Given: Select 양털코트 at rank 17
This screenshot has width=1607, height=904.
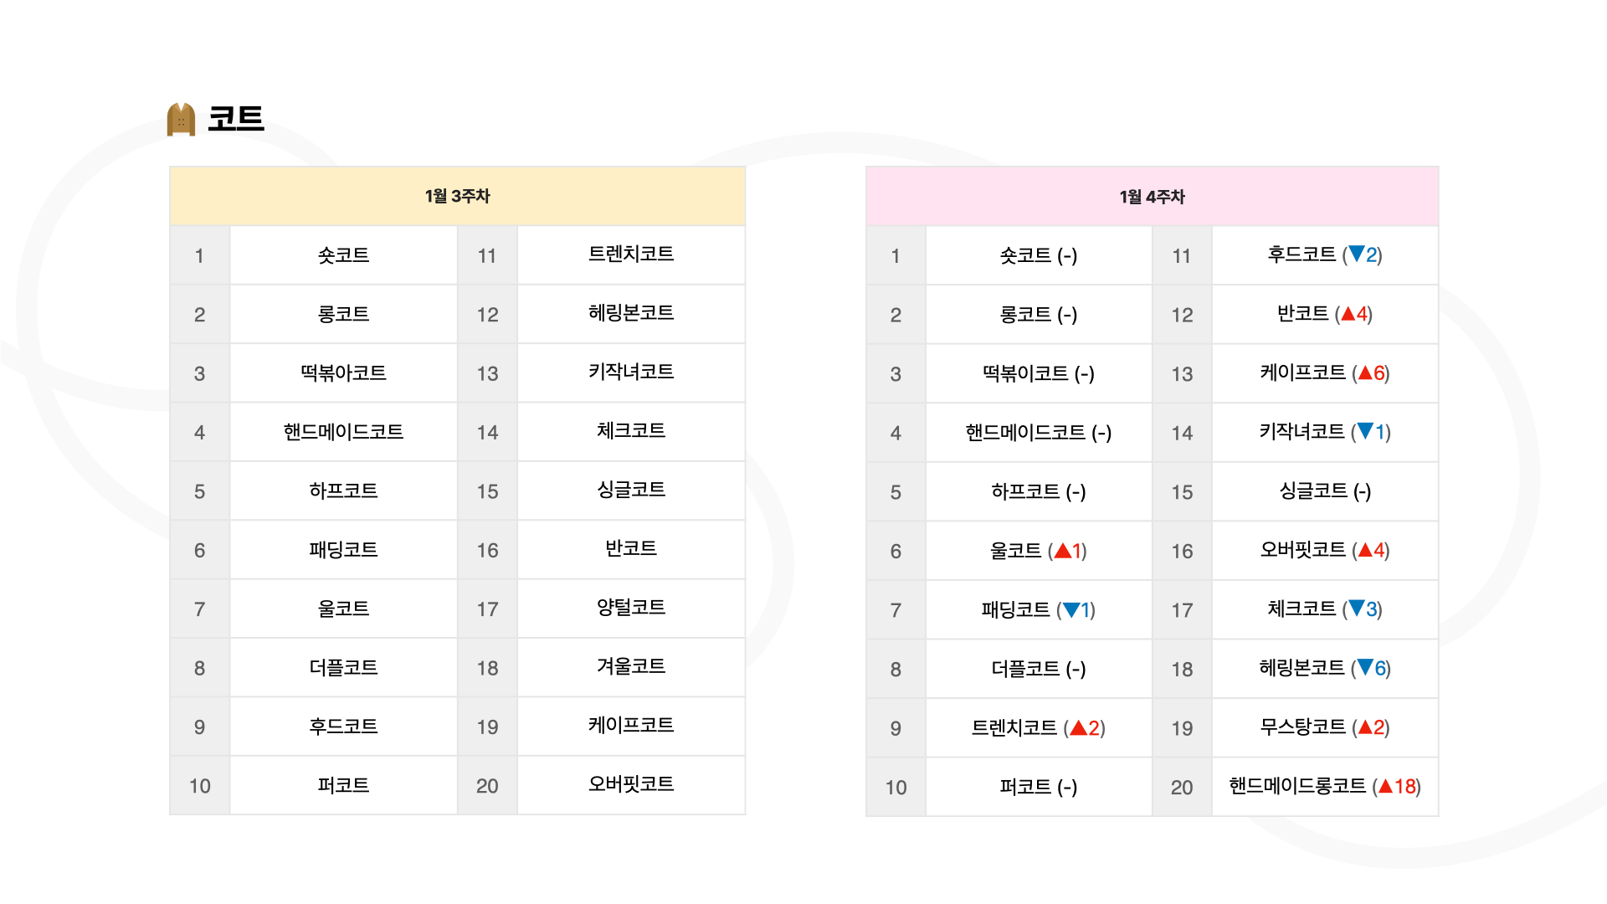Looking at the screenshot, I should [631, 608].
